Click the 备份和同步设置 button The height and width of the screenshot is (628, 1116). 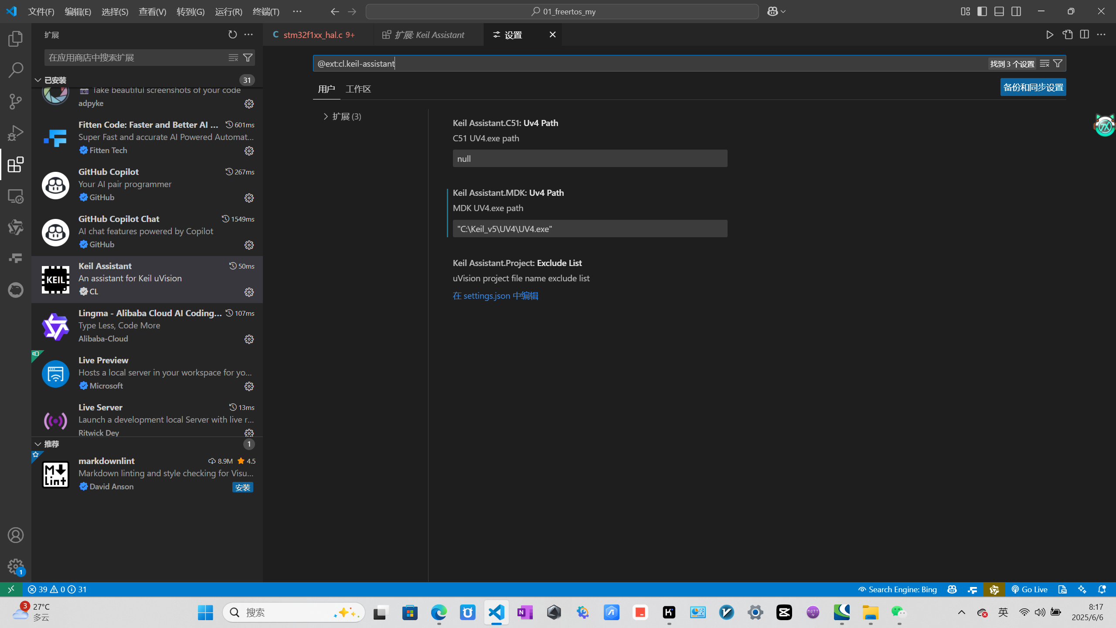(1033, 87)
